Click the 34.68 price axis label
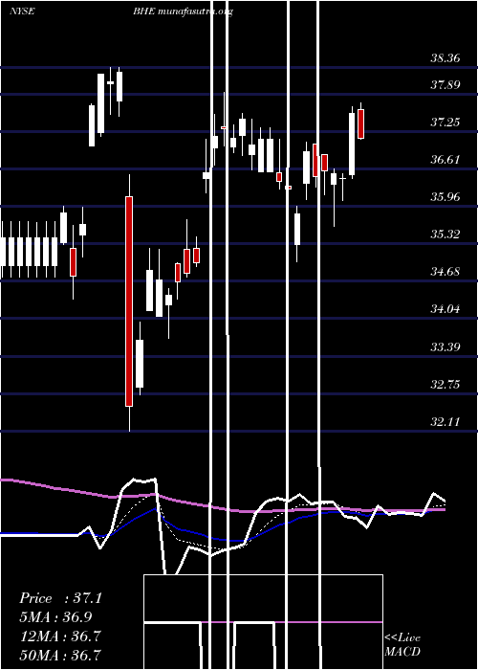The height and width of the screenshot is (670, 478). (x=445, y=271)
